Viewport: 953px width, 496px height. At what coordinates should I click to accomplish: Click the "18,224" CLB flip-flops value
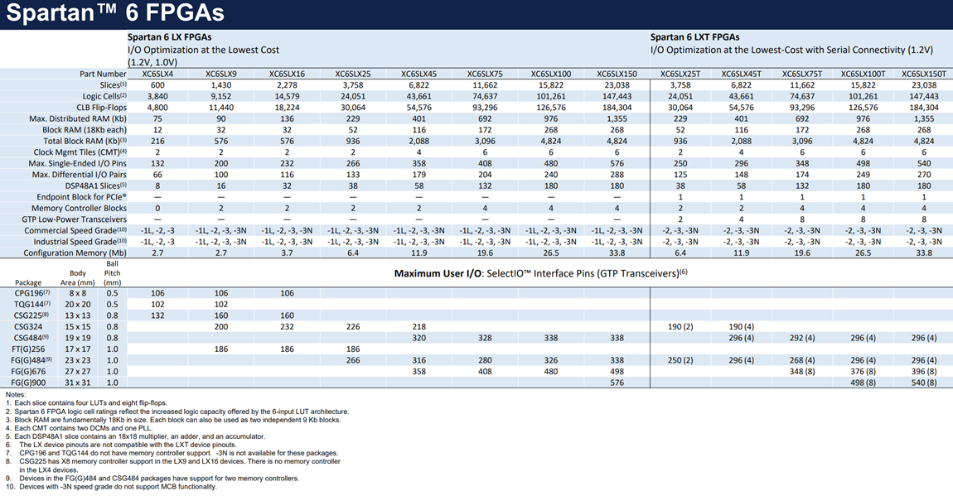pyautogui.click(x=287, y=108)
